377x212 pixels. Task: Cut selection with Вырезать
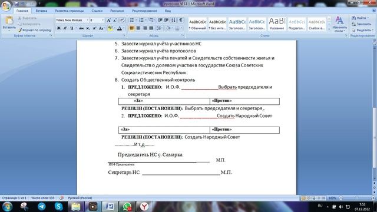coord(28,18)
